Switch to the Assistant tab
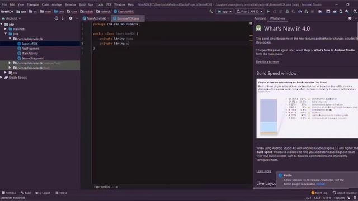The image size is (358, 201). click(x=260, y=18)
